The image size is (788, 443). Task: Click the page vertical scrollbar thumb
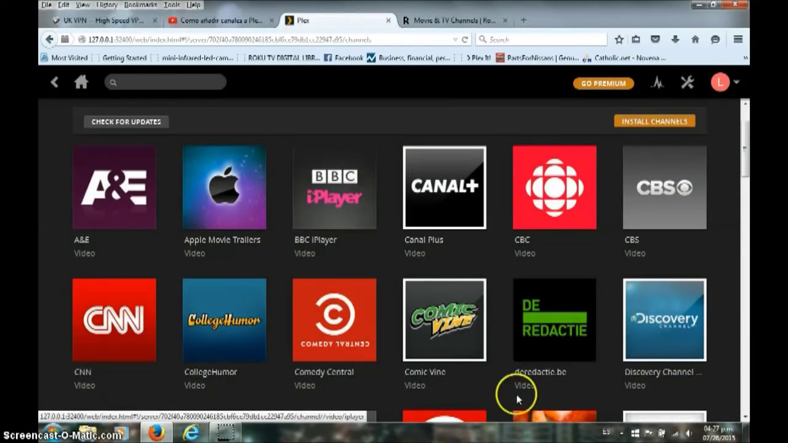(x=745, y=148)
